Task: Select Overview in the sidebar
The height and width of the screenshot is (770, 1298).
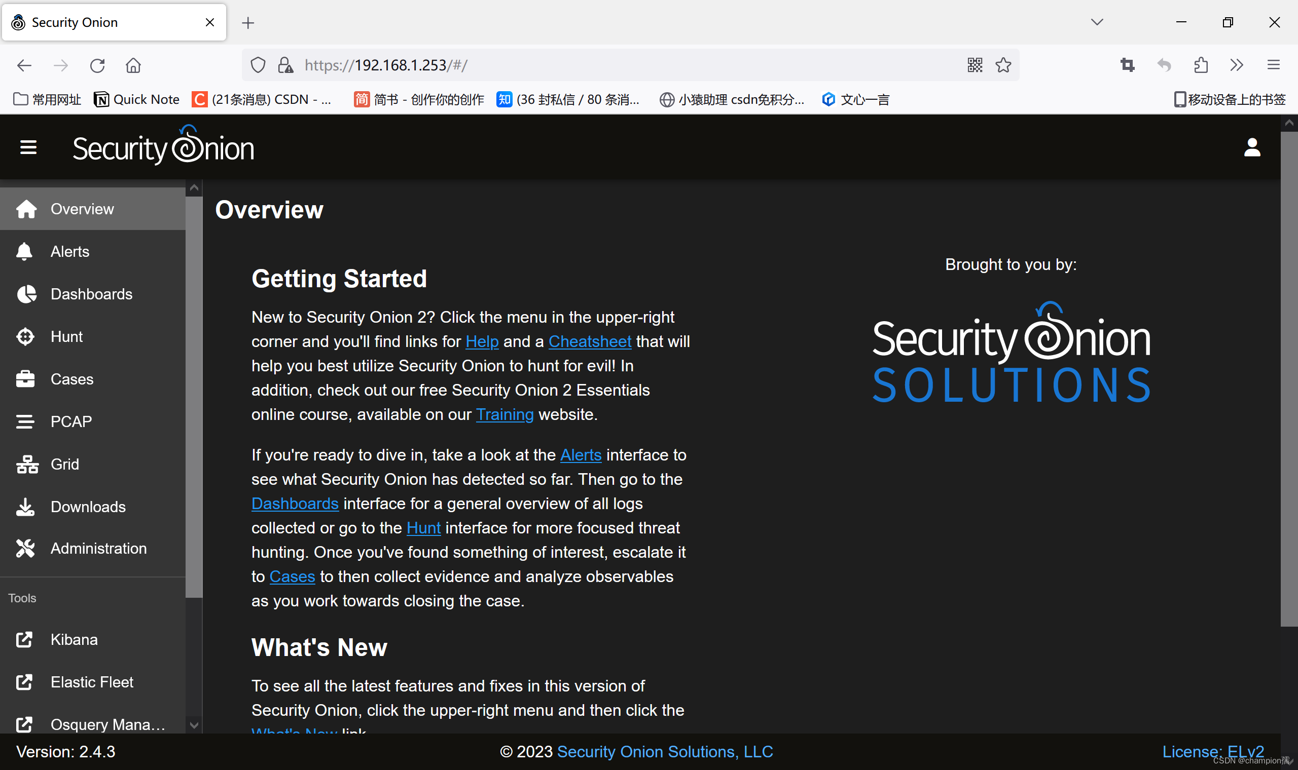Action: [82, 209]
